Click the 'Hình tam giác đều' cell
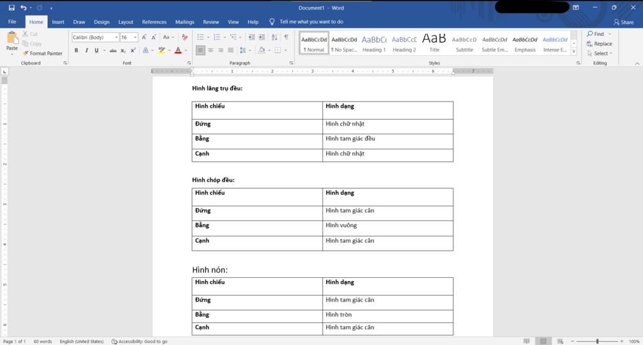Image resolution: width=643 pixels, height=345 pixels. 387,141
